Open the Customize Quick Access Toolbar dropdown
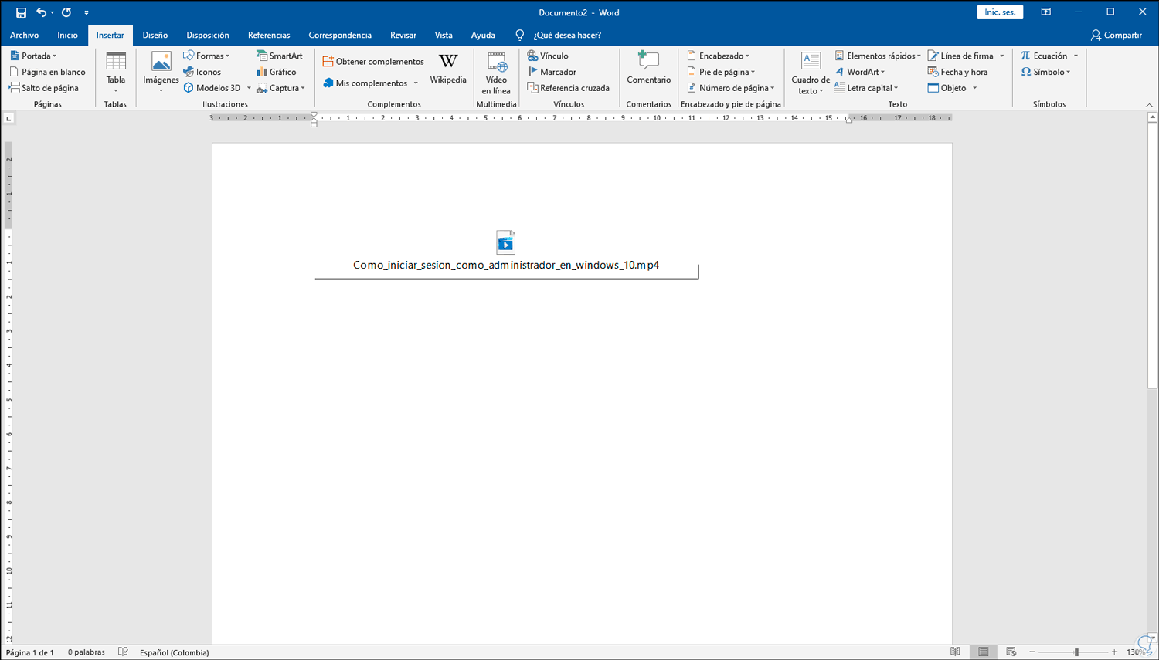Screen dimensions: 1159x660 pyautogui.click(x=87, y=12)
